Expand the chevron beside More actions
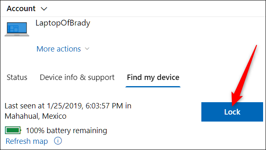The width and height of the screenshot is (266, 150). pyautogui.click(x=87, y=49)
